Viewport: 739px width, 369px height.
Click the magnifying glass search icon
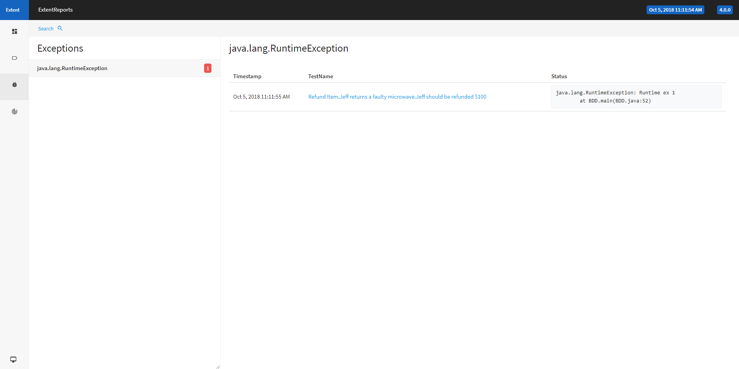pyautogui.click(x=60, y=29)
